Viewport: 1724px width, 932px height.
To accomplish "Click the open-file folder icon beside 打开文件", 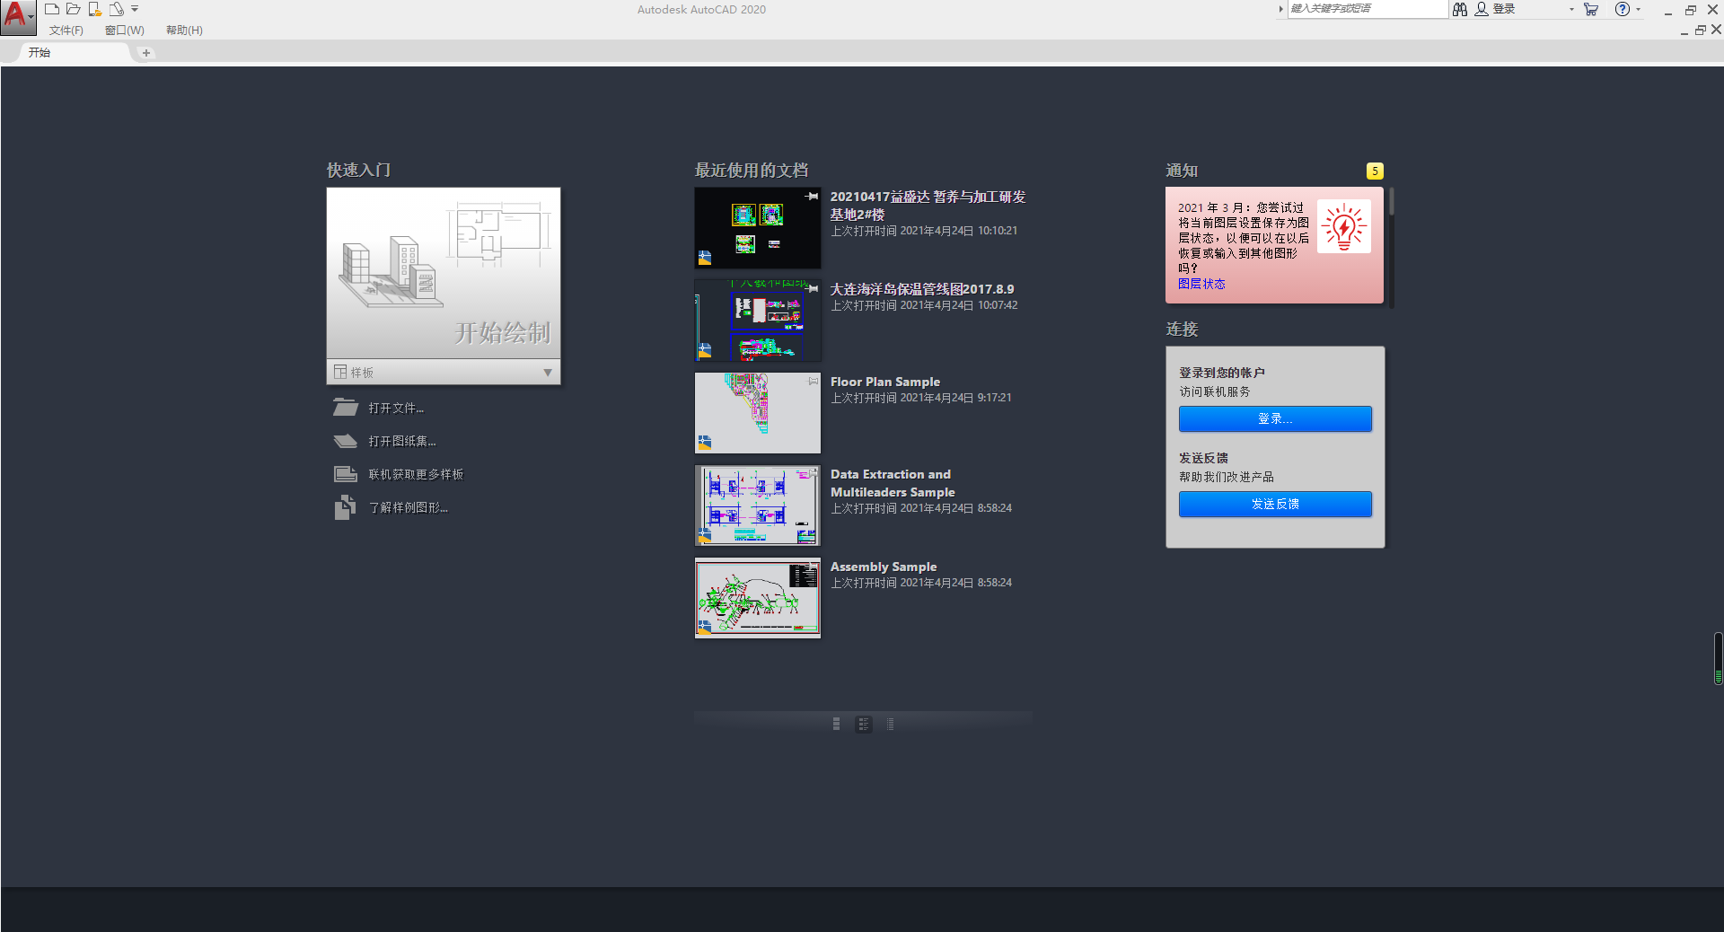I will click(x=346, y=408).
